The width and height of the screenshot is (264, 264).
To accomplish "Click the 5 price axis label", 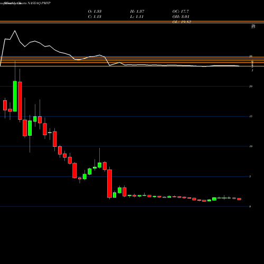I will click(x=250, y=176).
